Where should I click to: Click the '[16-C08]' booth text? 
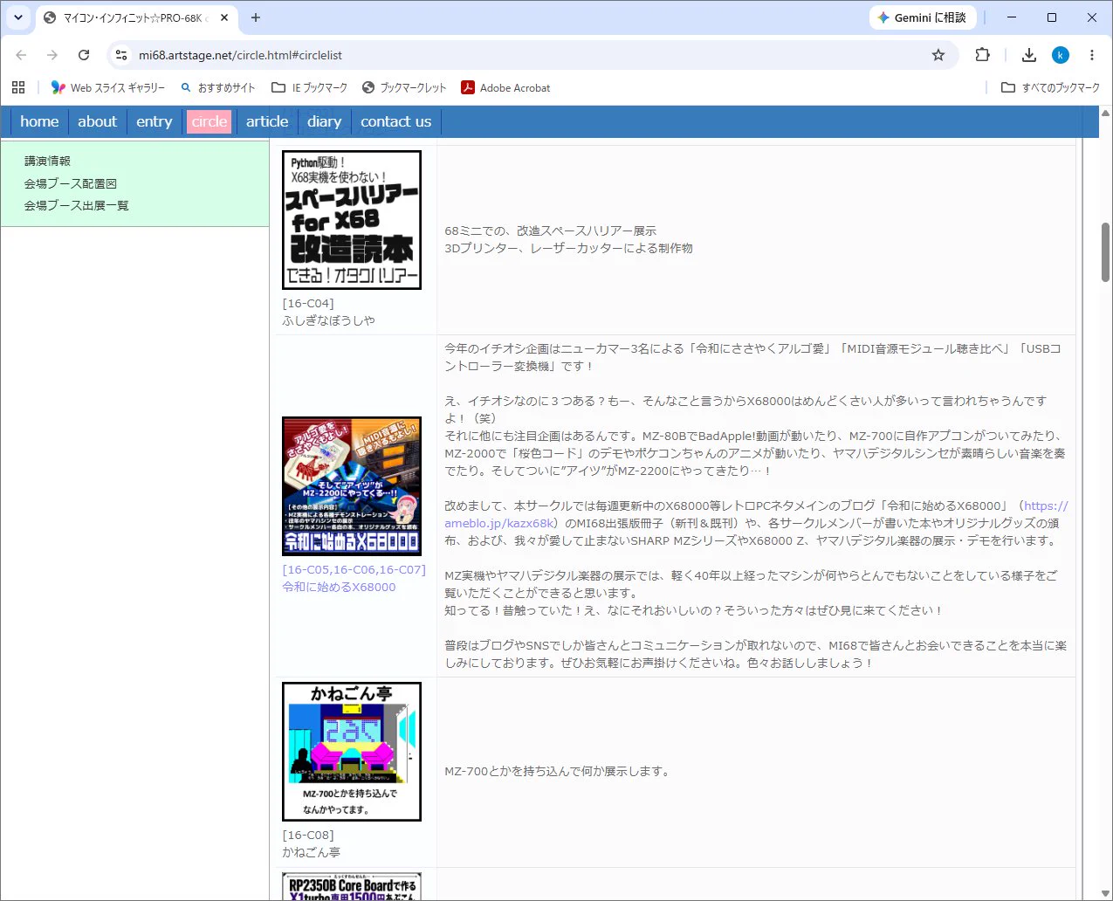point(308,835)
